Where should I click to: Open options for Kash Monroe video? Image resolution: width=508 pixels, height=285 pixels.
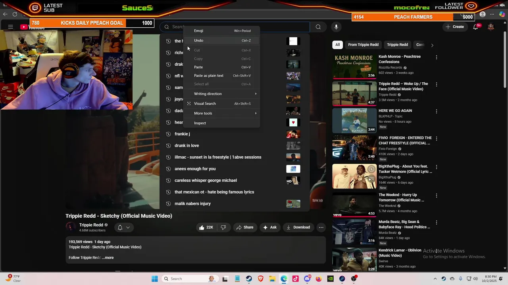click(436, 57)
